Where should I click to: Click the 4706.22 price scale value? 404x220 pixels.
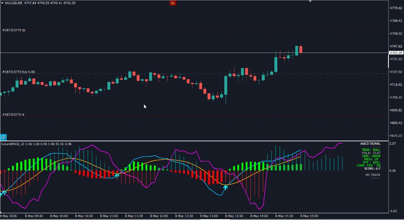[396, 97]
